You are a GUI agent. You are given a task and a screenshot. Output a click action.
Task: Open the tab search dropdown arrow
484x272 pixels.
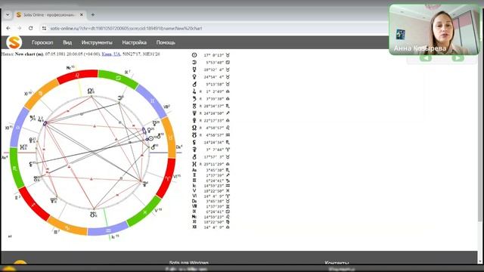(x=8, y=14)
